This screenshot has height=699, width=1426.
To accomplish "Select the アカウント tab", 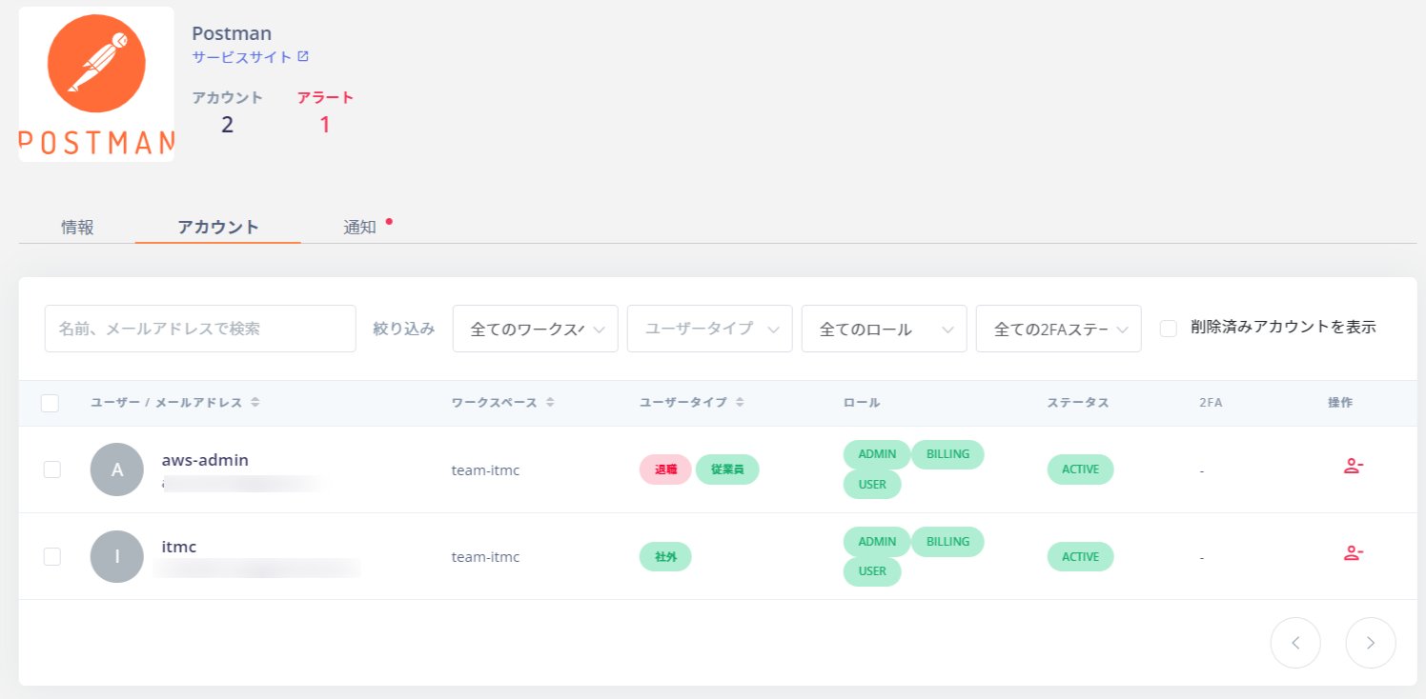I will click(x=218, y=228).
